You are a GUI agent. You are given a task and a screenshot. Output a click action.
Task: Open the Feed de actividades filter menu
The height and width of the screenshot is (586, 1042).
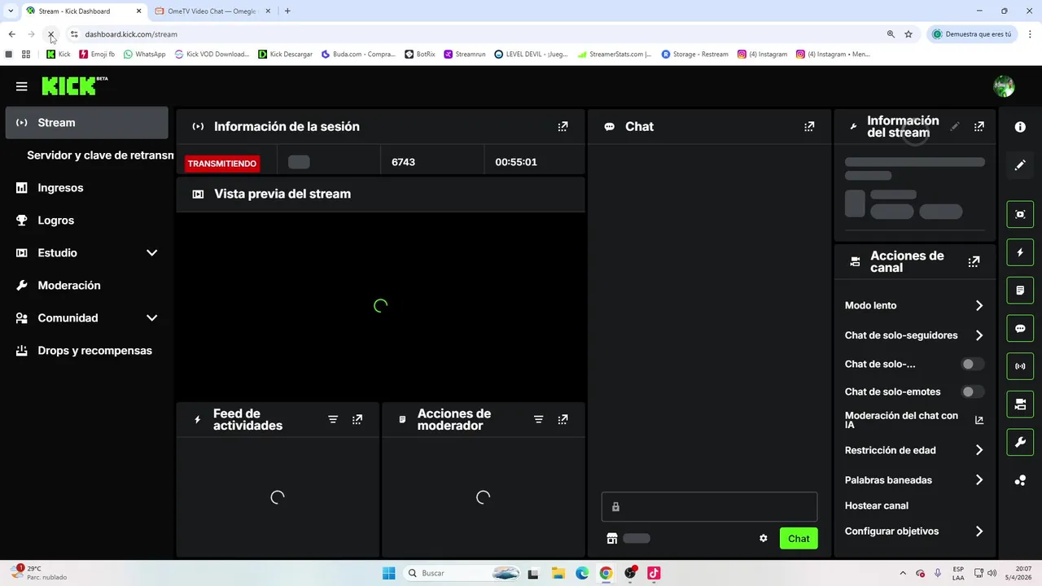(333, 419)
